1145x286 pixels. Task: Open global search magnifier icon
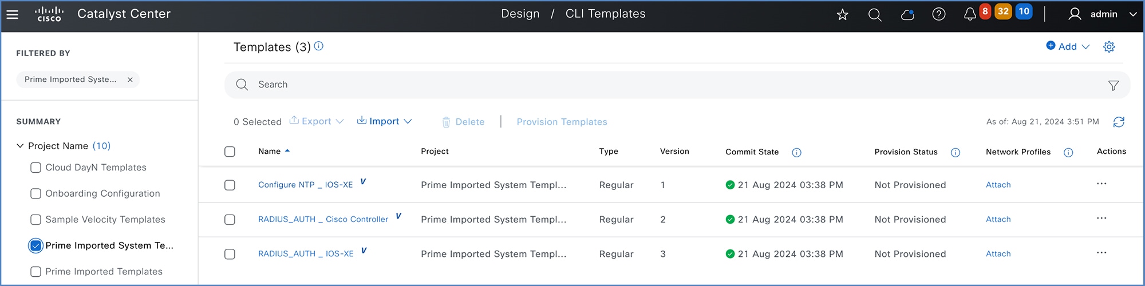tap(875, 14)
